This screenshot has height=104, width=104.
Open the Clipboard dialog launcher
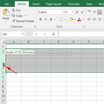pos(35,27)
